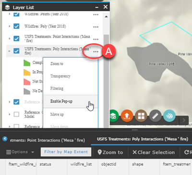Open the attribute table Options dropdown
This screenshot has height=175, width=192.
click(20, 152)
